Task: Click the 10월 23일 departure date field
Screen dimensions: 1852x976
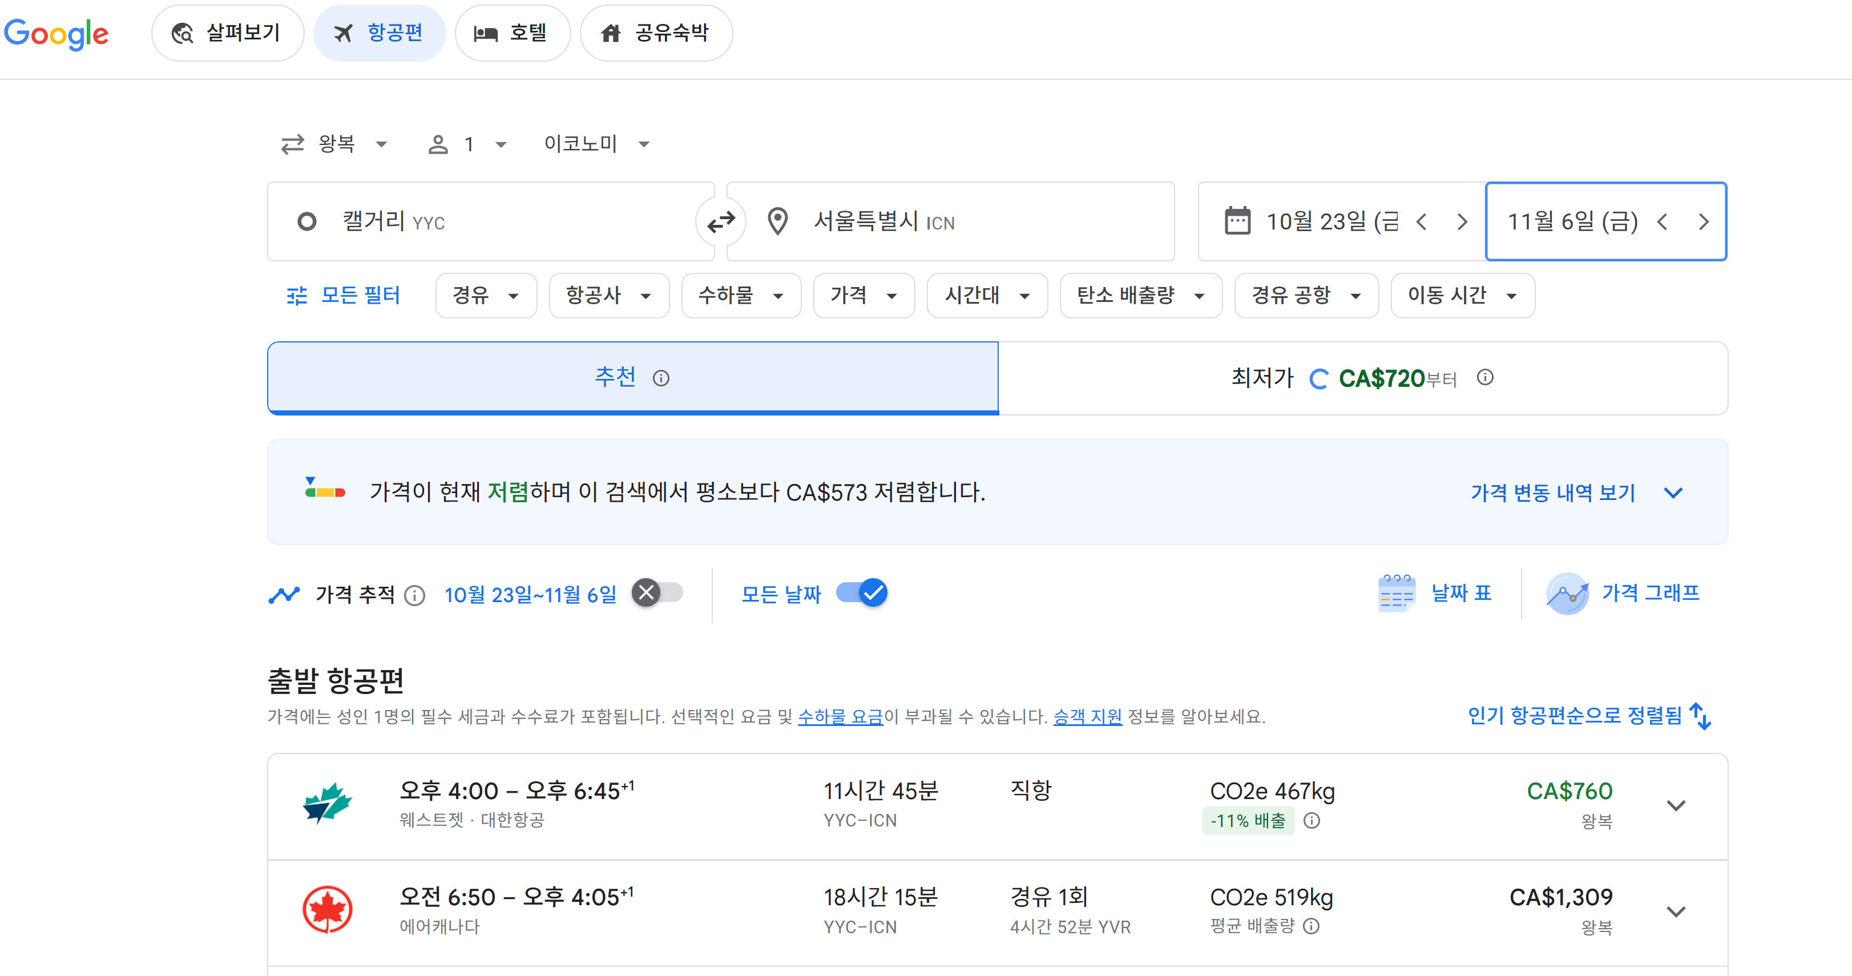Action: click(x=1341, y=221)
